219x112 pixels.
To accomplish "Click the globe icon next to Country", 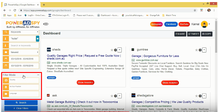I will [6, 80].
